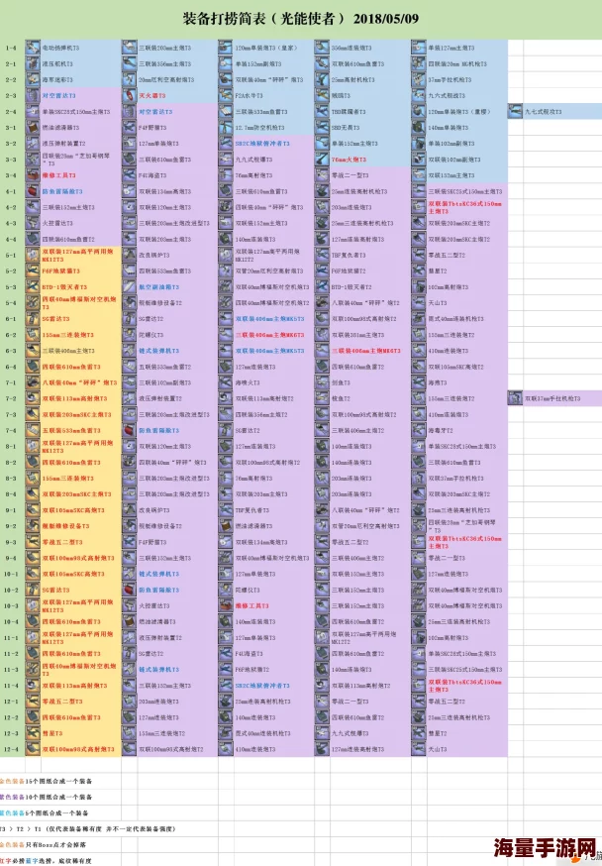Click the cell 双联装610mm鱼雷T3 in row 2-1

click(358, 64)
